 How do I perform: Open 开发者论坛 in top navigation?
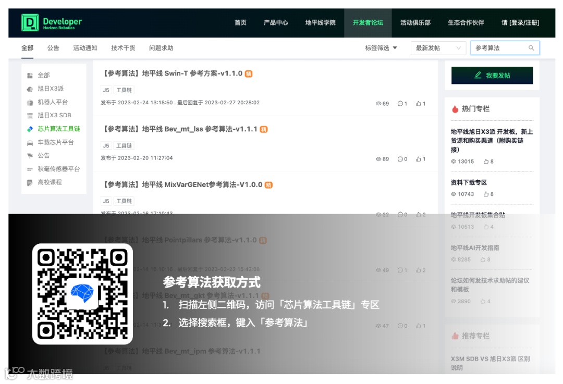pos(368,22)
